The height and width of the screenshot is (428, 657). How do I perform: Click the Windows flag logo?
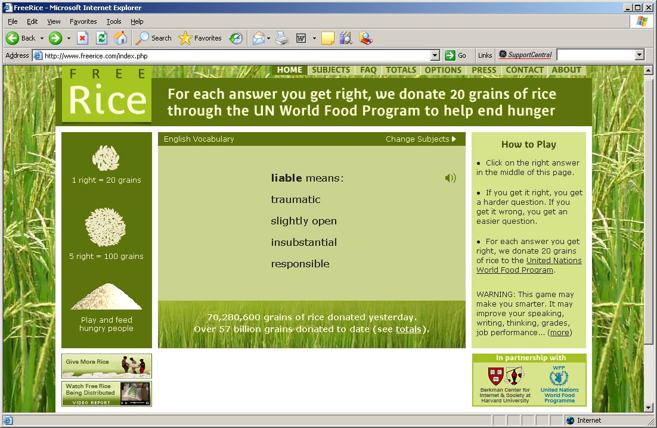tap(641, 21)
